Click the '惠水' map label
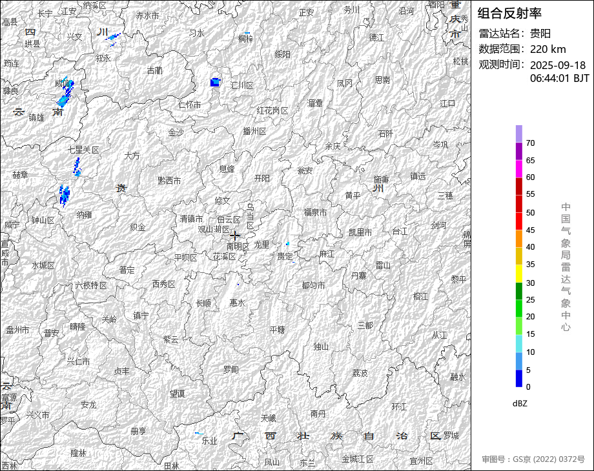Image resolution: width=594 pixels, height=471 pixels. [237, 303]
